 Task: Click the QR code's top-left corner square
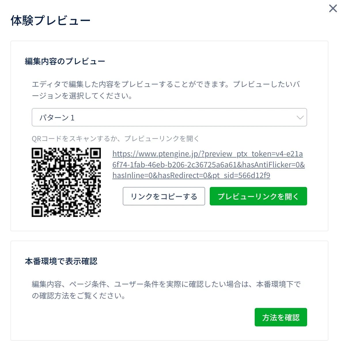pyautogui.click(x=37, y=153)
